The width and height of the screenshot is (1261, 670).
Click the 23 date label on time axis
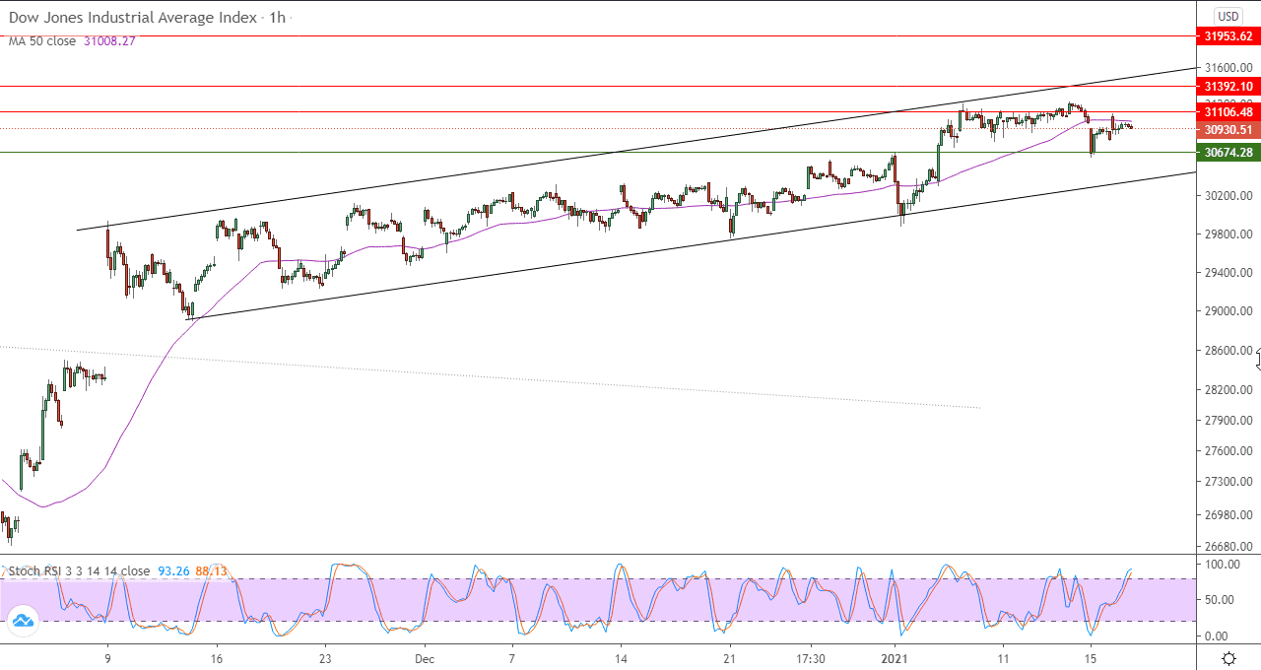[x=324, y=657]
